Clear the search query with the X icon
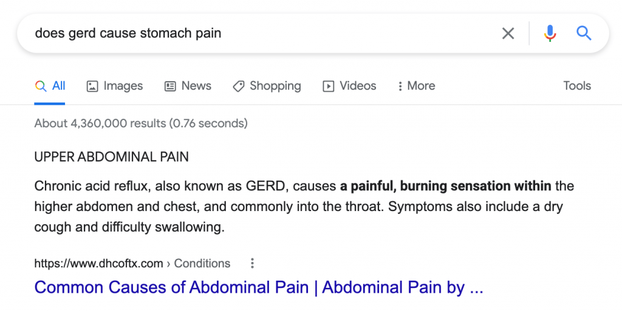Viewport: 622px width, 311px height. [x=508, y=33]
